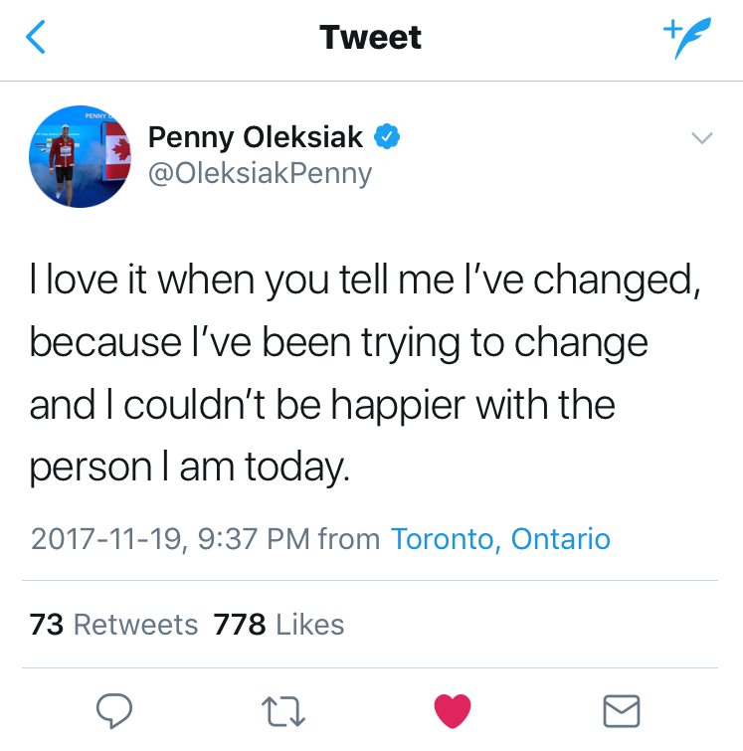
Task: Open Penny Oleksiak's profile name
Action: [256, 137]
